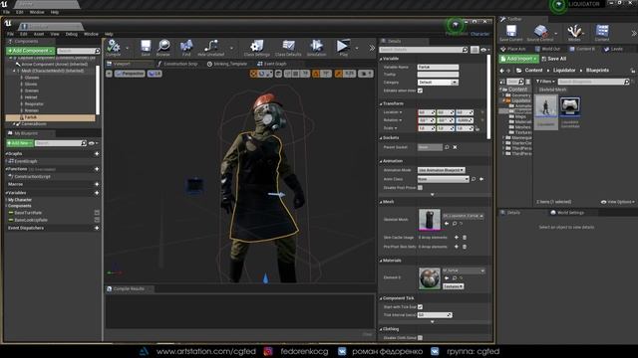The image size is (638, 358).
Task: Click the Hide Unrelated toolbar icon
Action: click(210, 48)
